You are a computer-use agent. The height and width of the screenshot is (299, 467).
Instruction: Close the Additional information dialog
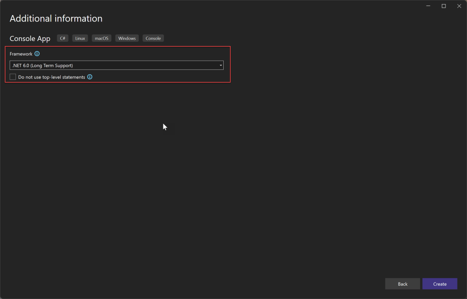coord(459,6)
